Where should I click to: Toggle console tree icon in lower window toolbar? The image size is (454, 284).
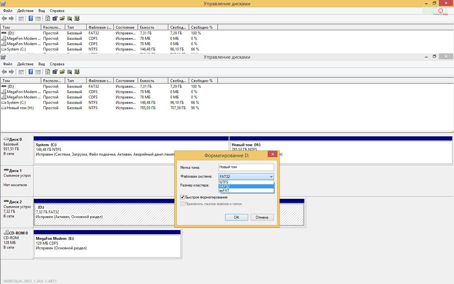[21, 72]
